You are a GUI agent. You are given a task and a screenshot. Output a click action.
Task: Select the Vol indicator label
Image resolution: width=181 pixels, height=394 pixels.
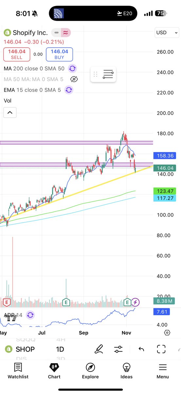tap(8, 100)
